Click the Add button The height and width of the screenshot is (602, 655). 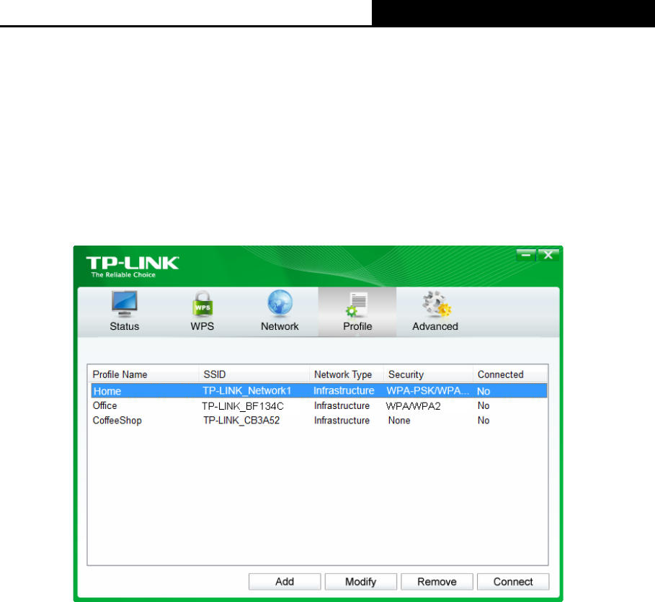[285, 582]
